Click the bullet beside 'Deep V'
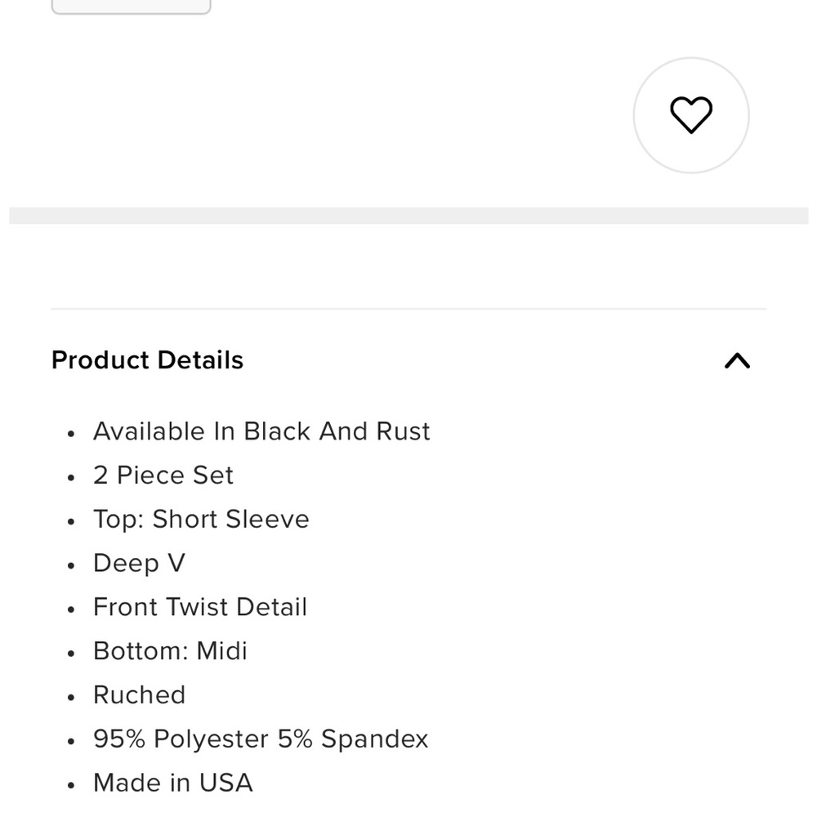817x817 pixels. pyautogui.click(x=72, y=565)
